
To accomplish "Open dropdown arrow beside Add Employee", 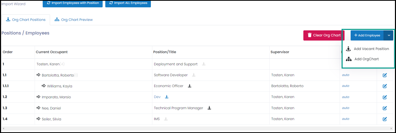I will coord(388,35).
